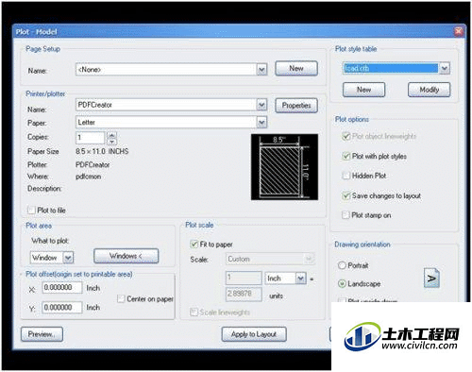The image size is (472, 372).
Task: Open the Paper dropdown showing Letter
Action: point(261,122)
